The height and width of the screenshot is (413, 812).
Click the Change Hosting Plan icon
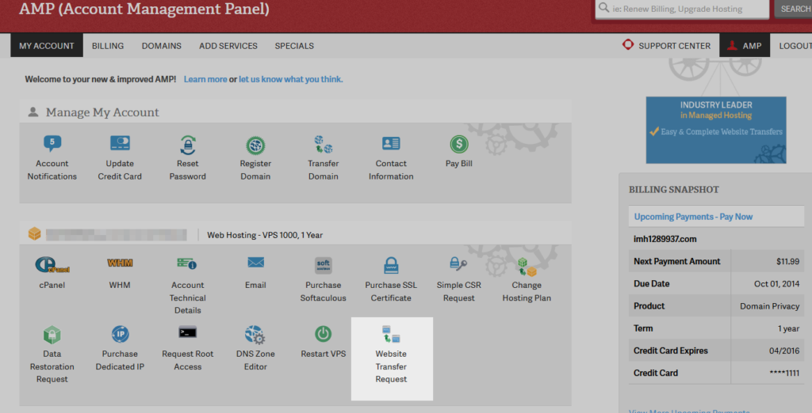coord(527,267)
